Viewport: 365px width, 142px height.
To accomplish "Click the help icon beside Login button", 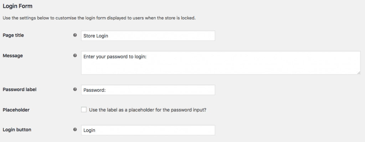I will pyautogui.click(x=75, y=130).
